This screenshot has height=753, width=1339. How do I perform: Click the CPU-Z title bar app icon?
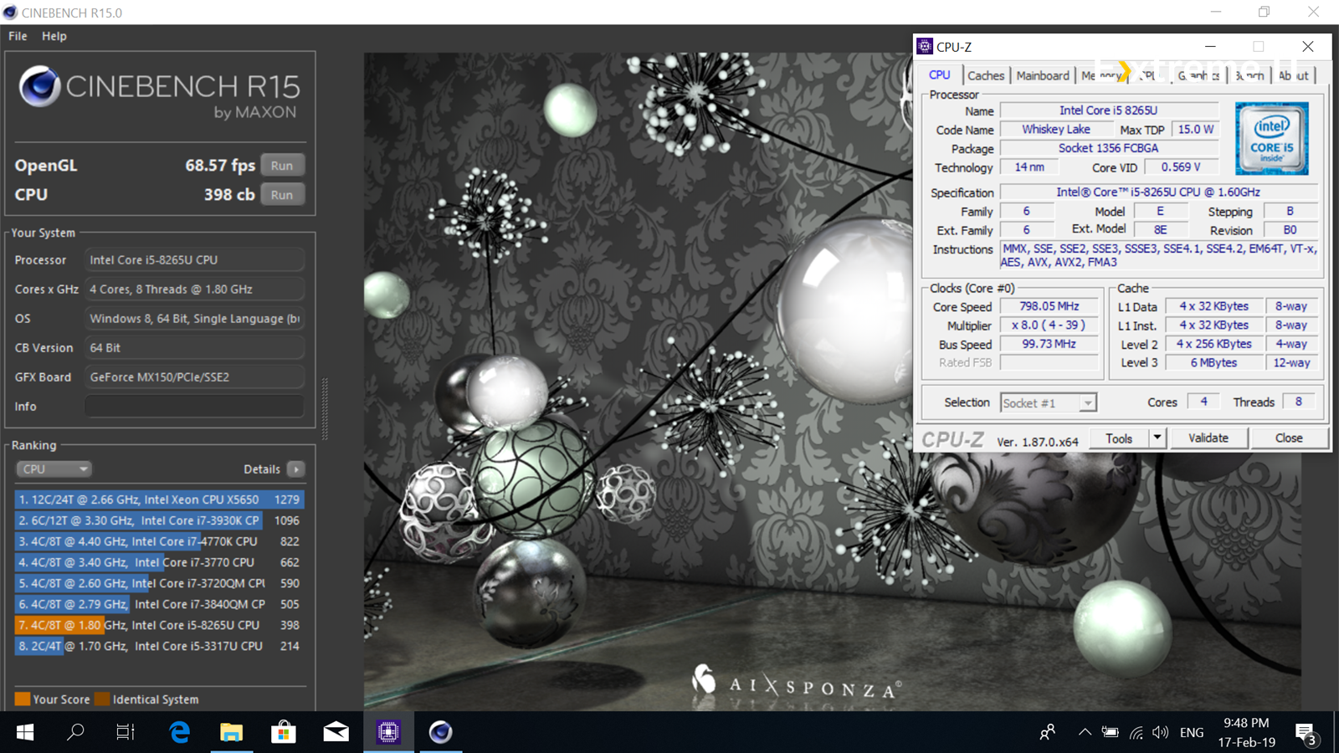pos(925,46)
